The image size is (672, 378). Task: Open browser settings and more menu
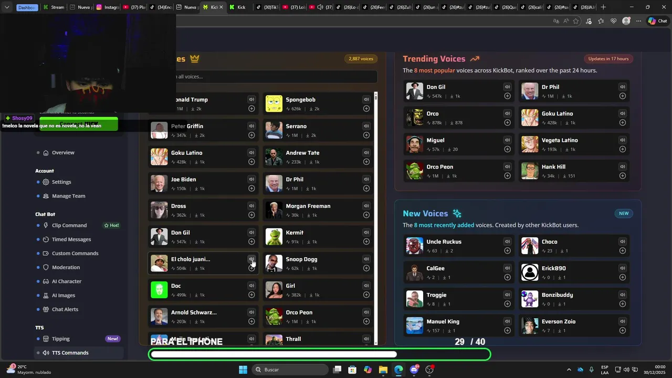point(638,21)
